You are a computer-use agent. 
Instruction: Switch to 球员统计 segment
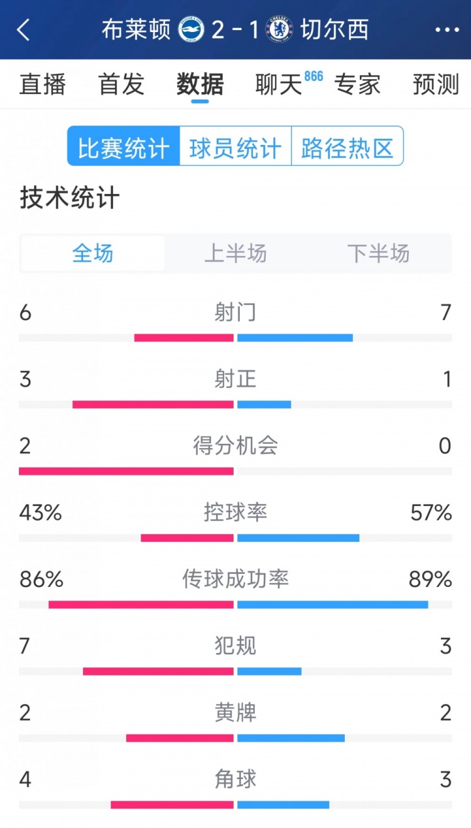coord(235,146)
